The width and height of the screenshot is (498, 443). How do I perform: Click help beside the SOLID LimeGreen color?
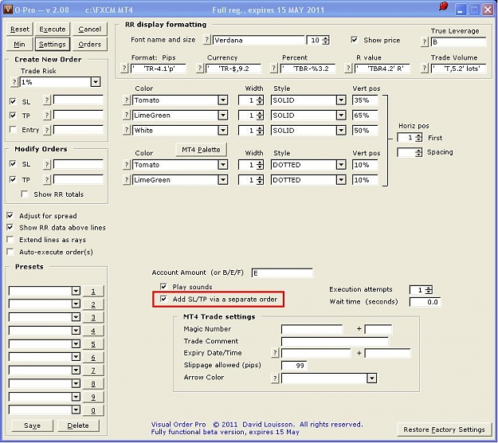click(127, 115)
